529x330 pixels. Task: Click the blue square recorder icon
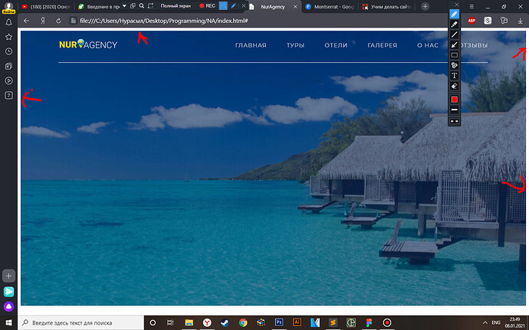tap(223, 5)
